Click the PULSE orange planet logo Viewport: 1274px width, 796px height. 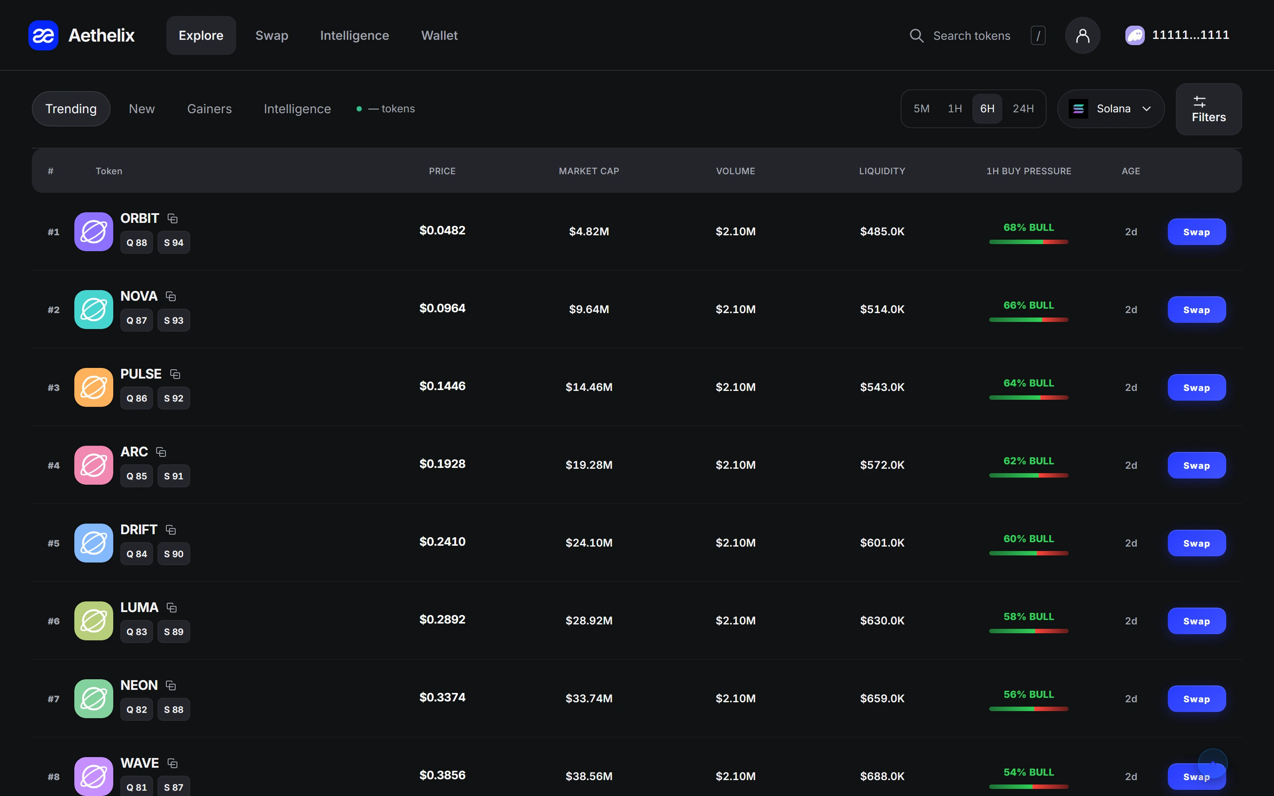tap(94, 387)
